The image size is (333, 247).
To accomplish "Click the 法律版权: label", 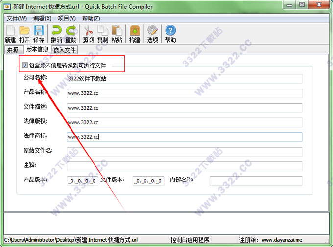I will click(35, 121).
